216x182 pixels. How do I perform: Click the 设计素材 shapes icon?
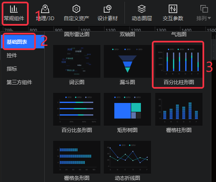point(108,9)
